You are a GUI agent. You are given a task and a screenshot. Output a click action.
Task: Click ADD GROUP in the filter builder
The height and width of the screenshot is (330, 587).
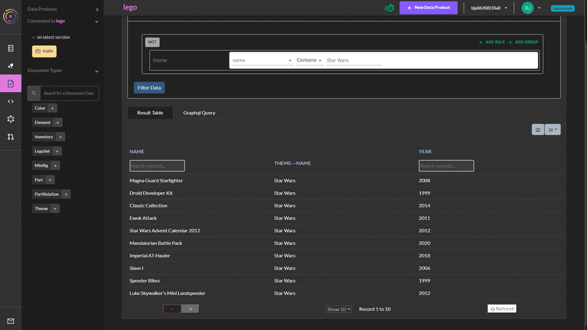click(524, 42)
